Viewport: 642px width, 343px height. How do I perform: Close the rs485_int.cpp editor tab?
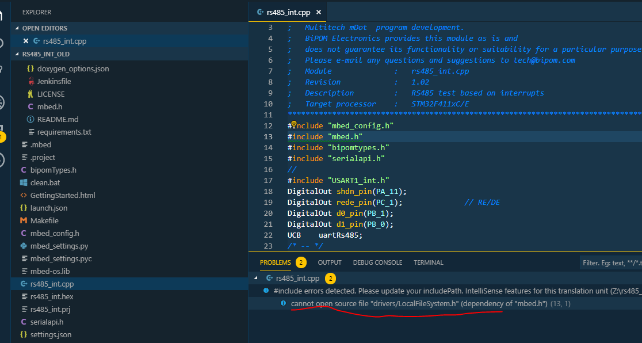pos(318,12)
